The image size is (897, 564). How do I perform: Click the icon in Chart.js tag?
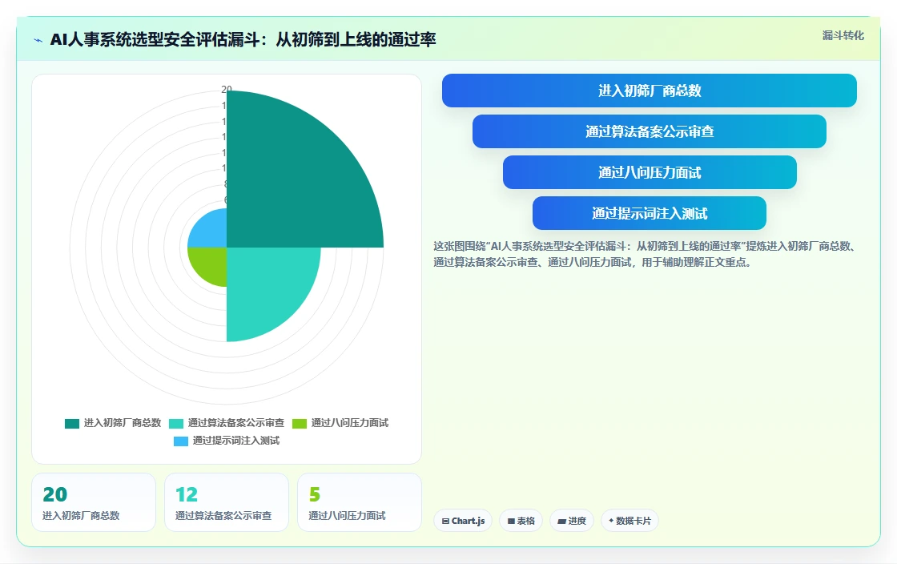click(445, 521)
